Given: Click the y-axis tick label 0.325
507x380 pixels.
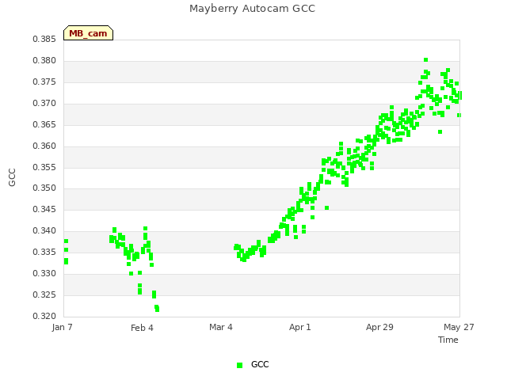Looking at the screenshot, I should (44, 294).
